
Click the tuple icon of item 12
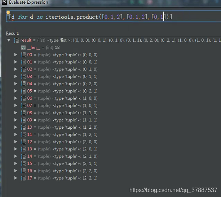pyautogui.click(x=23, y=142)
